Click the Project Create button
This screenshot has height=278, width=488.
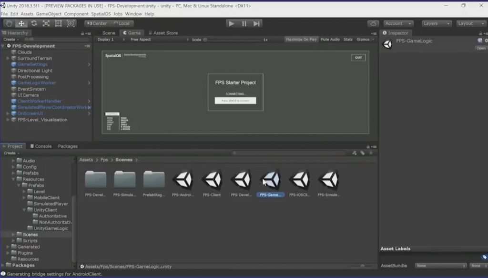click(11, 153)
